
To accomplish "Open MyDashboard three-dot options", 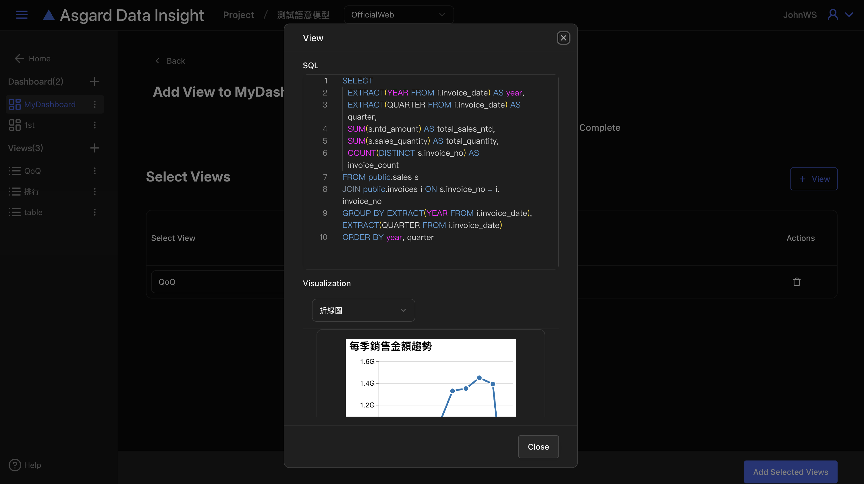I will pyautogui.click(x=95, y=104).
